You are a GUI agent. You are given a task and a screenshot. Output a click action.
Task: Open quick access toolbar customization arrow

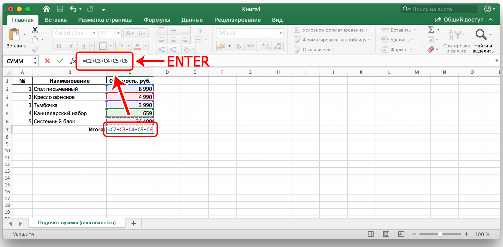coord(104,10)
